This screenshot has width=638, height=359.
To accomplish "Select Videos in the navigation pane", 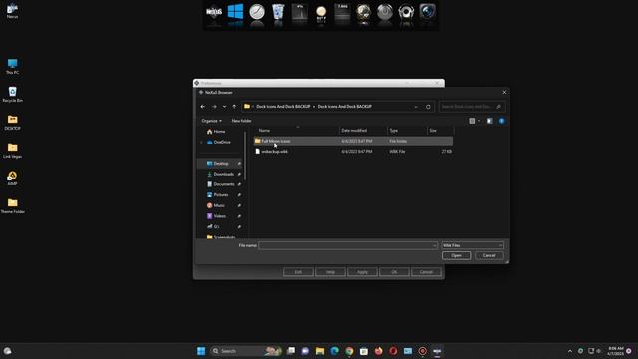I will 219,216.
